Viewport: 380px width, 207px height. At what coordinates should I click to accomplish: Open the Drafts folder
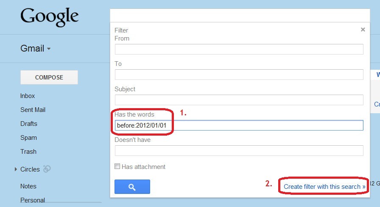[x=28, y=124]
